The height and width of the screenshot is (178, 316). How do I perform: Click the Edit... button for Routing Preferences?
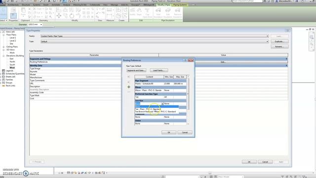pos(223,62)
